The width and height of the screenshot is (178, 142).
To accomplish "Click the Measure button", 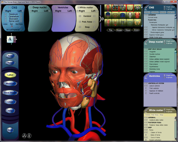I will click(x=10, y=83).
